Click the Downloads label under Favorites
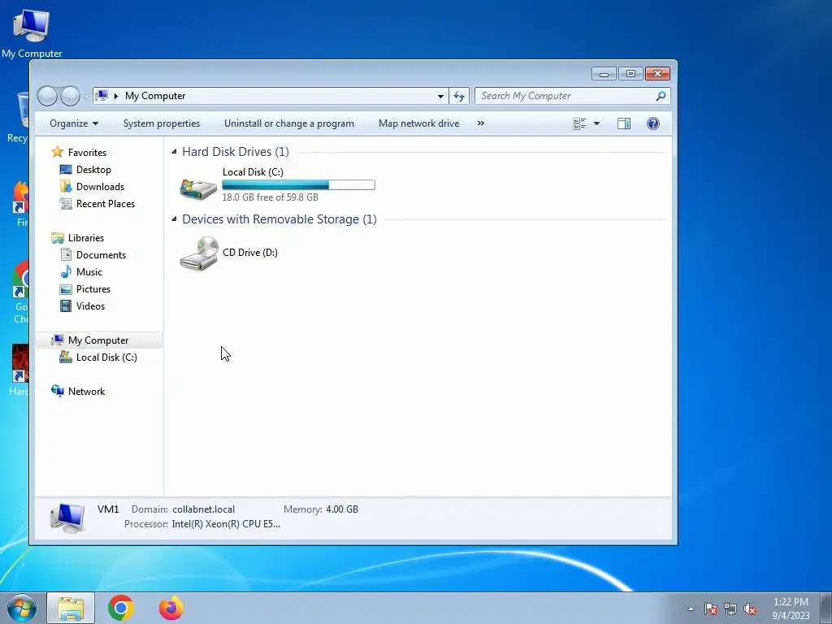The image size is (832, 624). [x=100, y=187]
